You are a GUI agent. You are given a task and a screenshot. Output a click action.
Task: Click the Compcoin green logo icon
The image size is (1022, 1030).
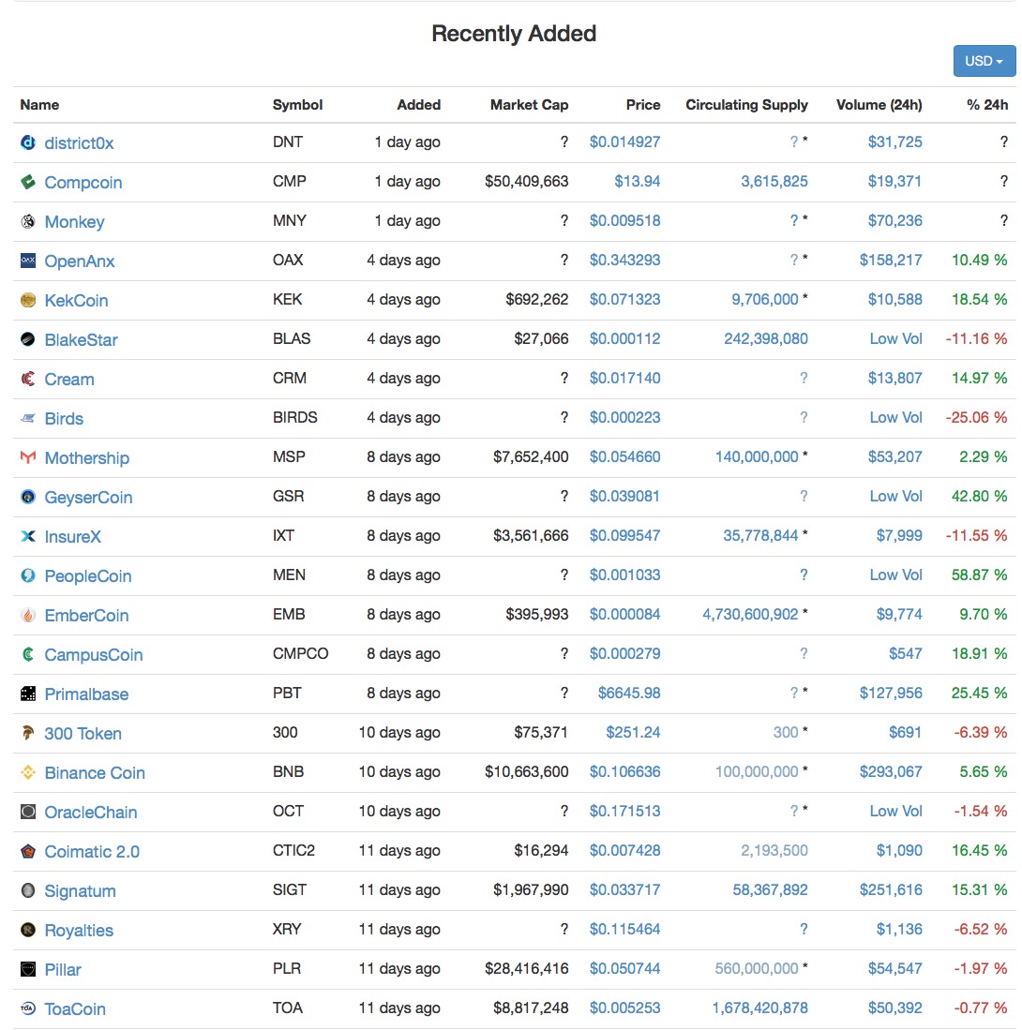[x=27, y=182]
